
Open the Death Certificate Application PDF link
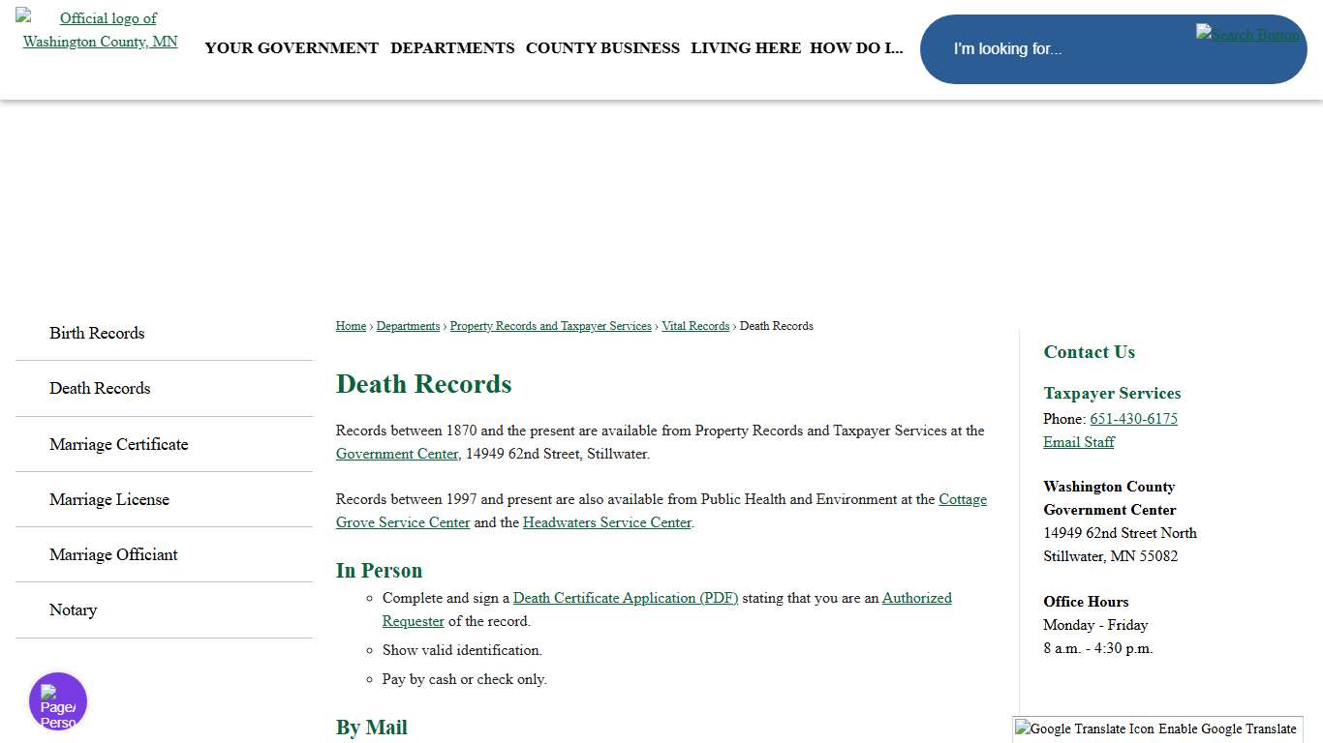coord(625,598)
